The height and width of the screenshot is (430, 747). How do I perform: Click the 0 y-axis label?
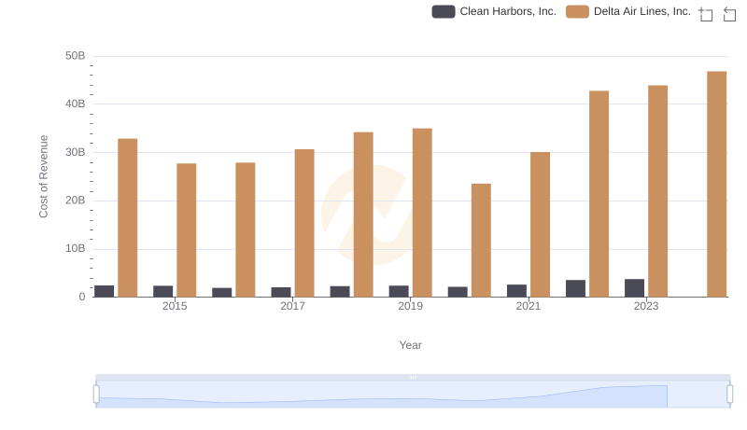[x=82, y=297]
